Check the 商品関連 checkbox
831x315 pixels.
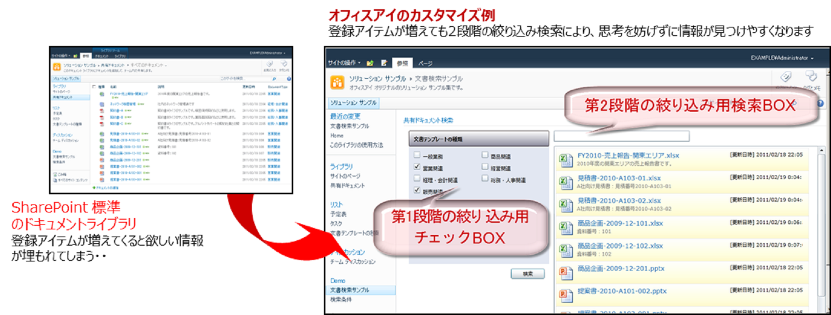coord(485,155)
